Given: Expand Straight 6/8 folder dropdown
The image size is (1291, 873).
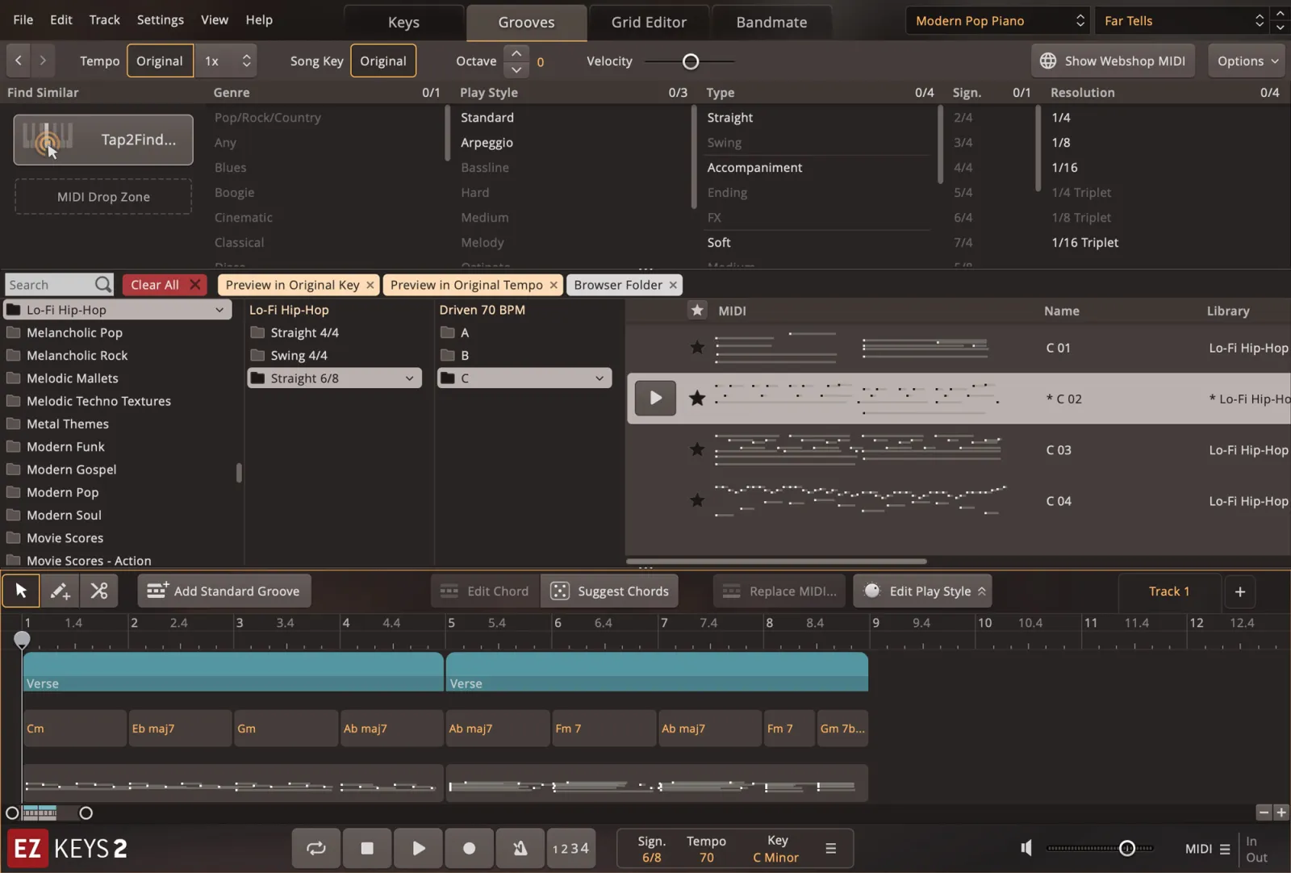Looking at the screenshot, I should click(x=410, y=378).
